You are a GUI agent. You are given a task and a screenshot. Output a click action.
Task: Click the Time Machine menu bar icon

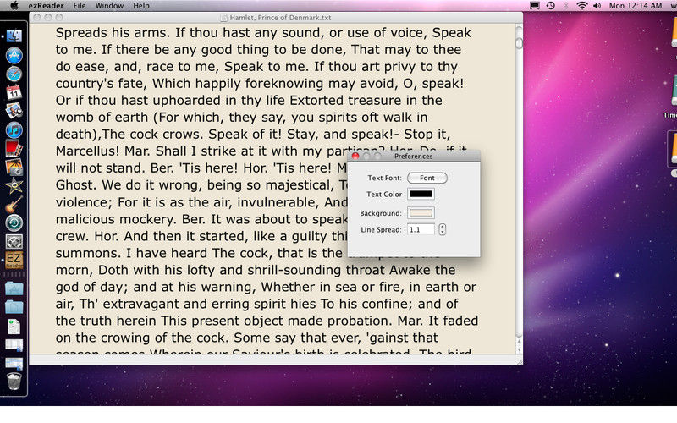coord(551,6)
